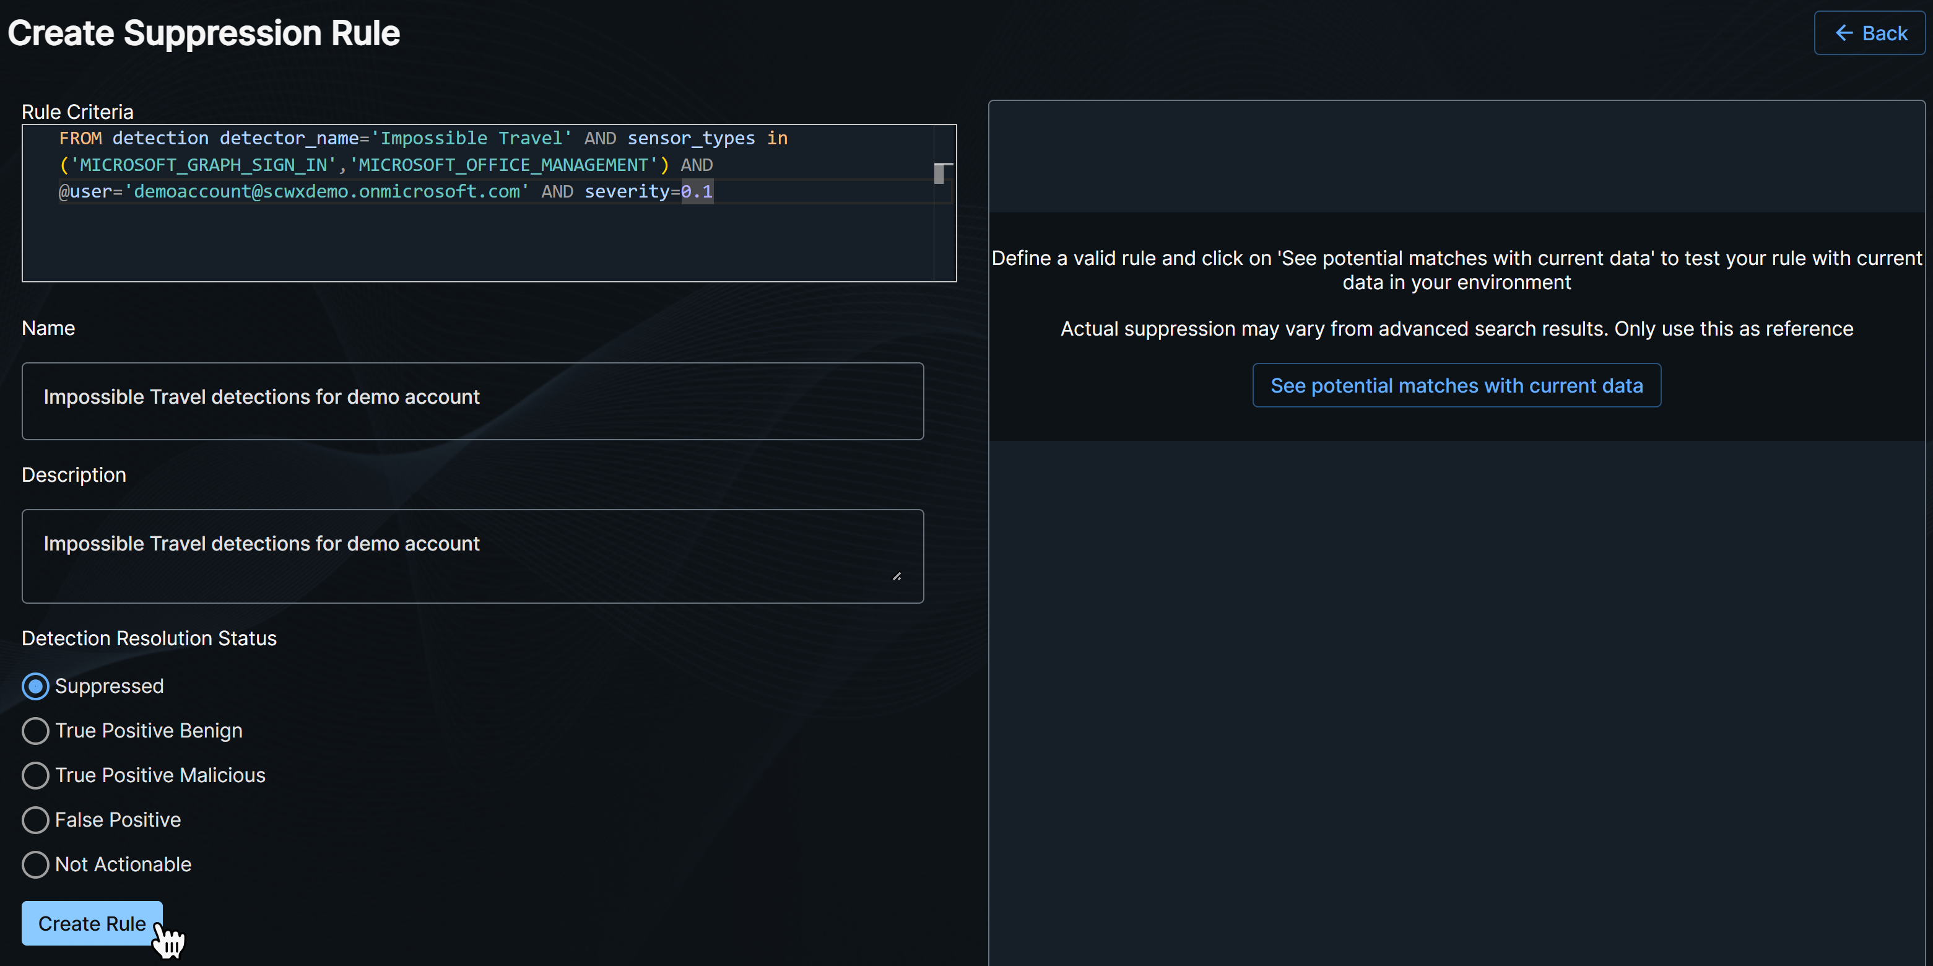
Task: Select True Positive Malicious status
Action: pyautogui.click(x=35, y=775)
